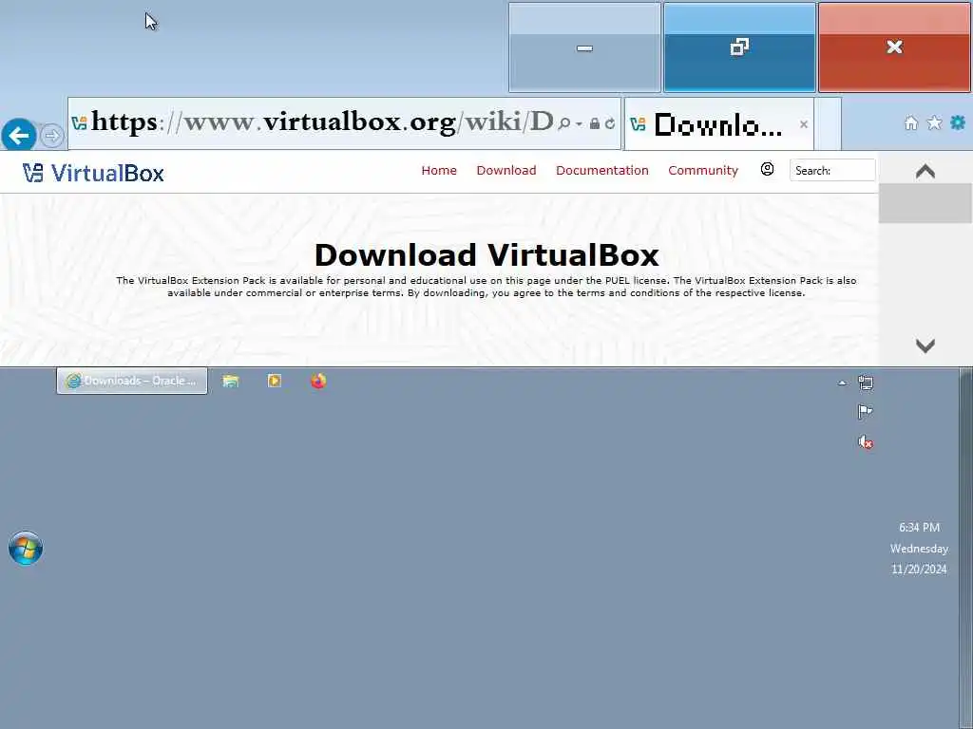Focus the Search input field
This screenshot has height=729, width=973.
(832, 170)
